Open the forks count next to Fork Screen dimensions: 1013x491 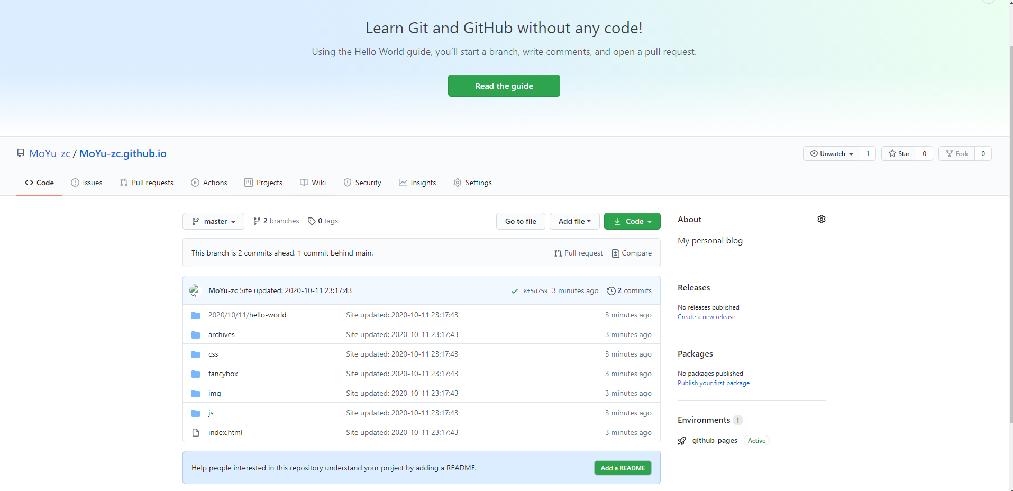pos(983,153)
